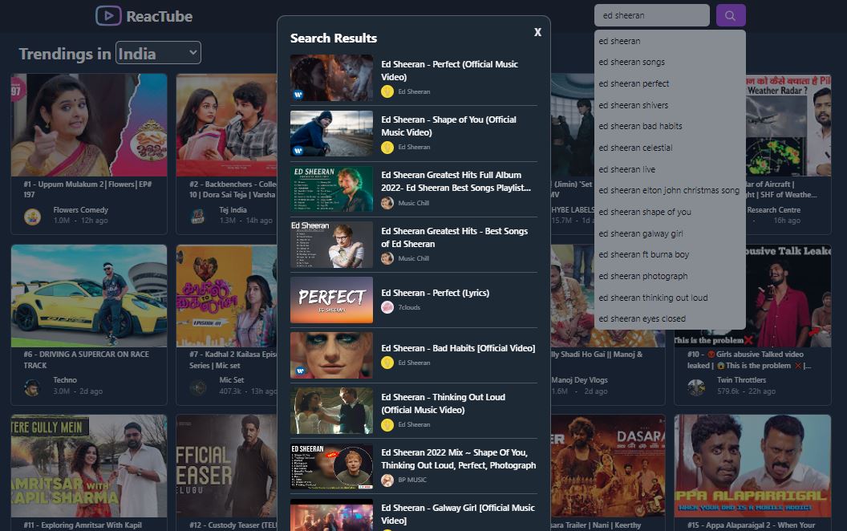Viewport: 847px width, 531px height.
Task: Click the 'ed sheeran' search input field
Action: [651, 16]
